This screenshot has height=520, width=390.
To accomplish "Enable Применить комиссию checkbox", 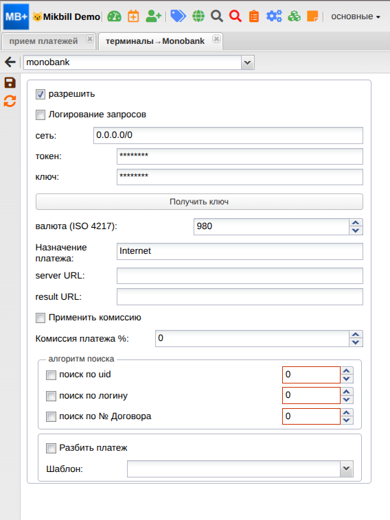I will click(41, 318).
